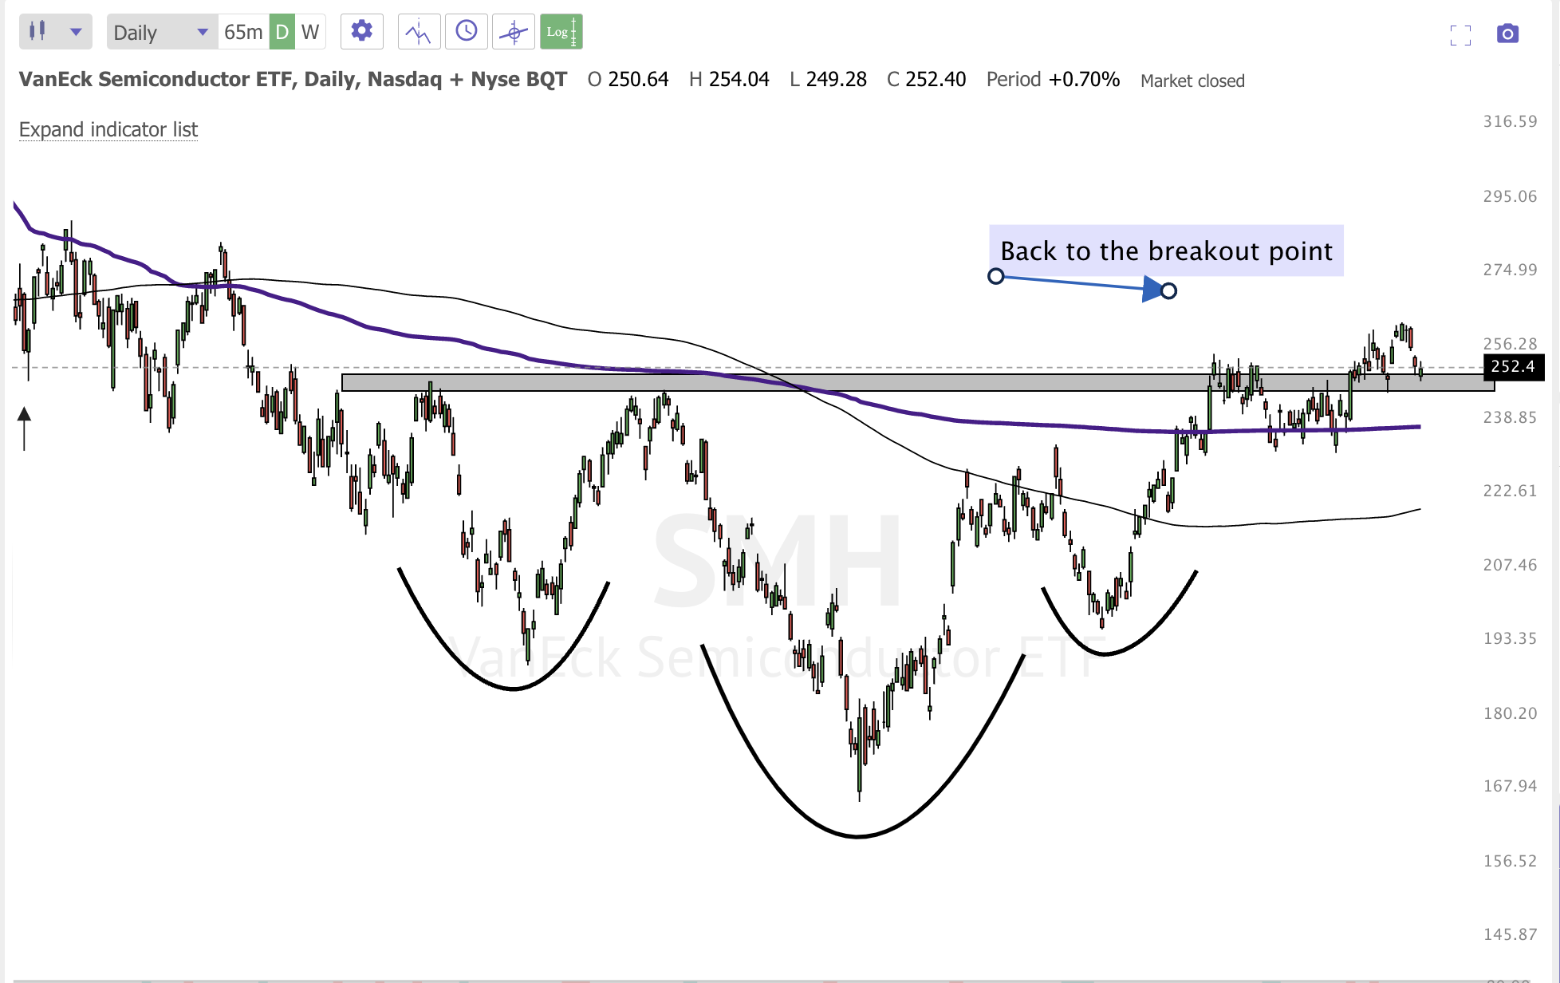Image resolution: width=1560 pixels, height=983 pixels.
Task: Toggle the Log scale button
Action: coord(561,32)
